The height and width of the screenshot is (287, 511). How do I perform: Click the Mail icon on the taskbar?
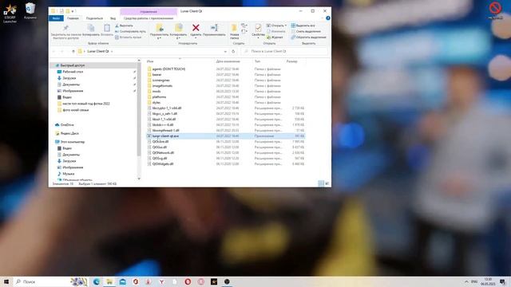122,281
